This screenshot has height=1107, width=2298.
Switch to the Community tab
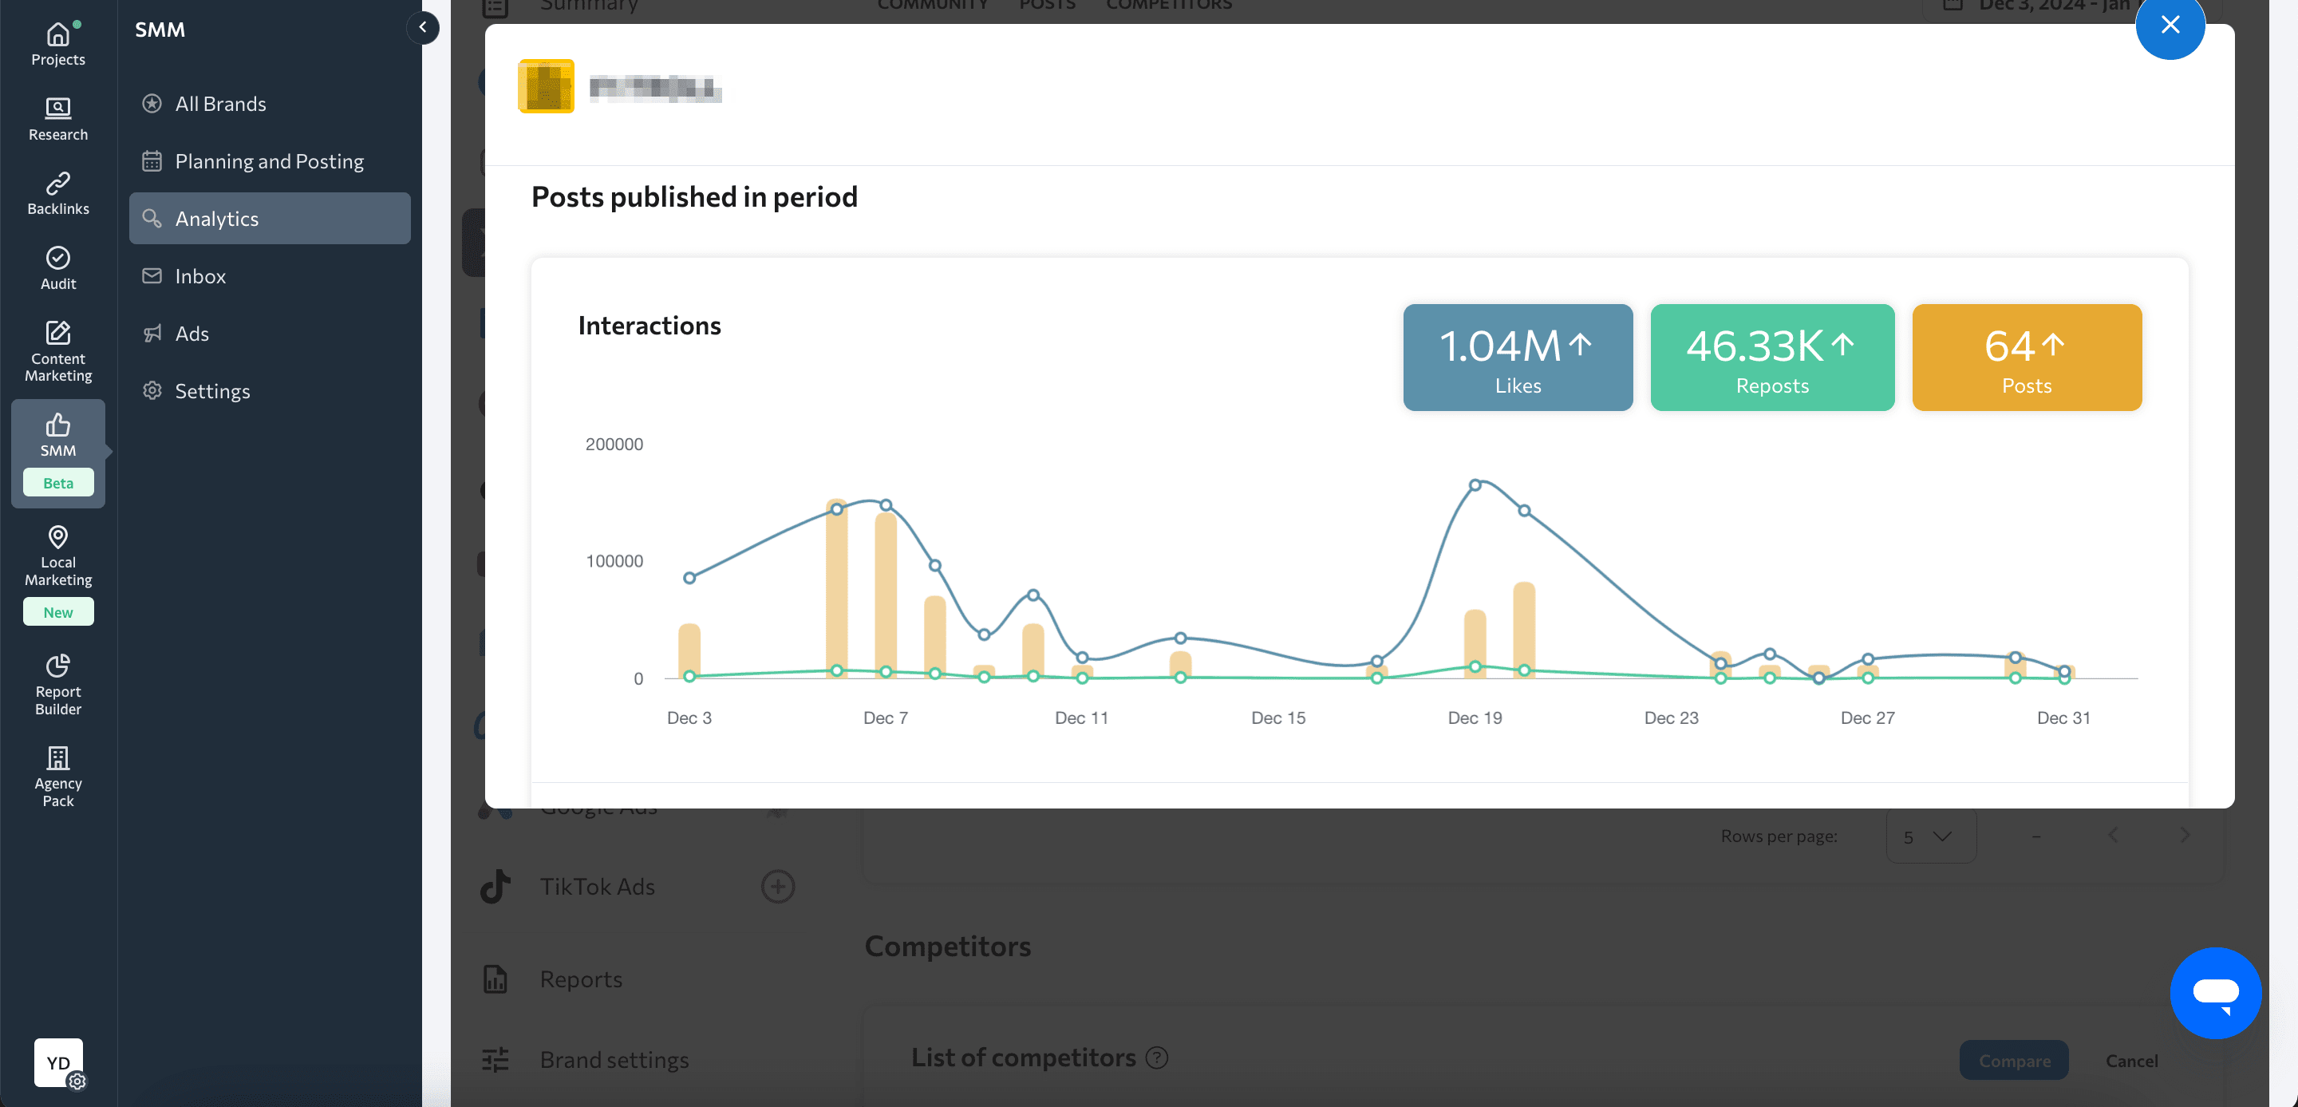[932, 6]
